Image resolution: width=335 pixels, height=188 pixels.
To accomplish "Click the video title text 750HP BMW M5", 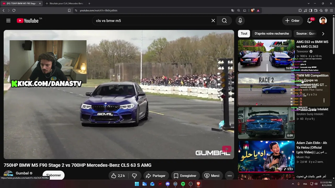I will click(77, 165).
